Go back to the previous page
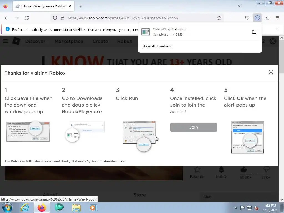The height and width of the screenshot is (213, 284). (x=7, y=18)
